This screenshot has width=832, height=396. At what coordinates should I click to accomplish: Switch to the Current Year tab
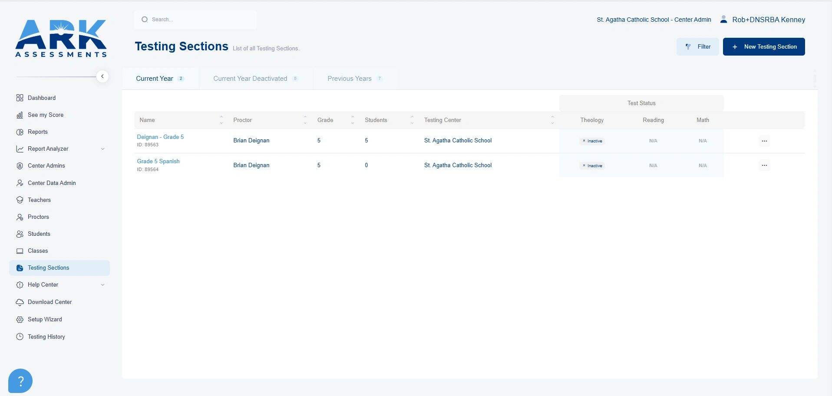[x=160, y=79]
